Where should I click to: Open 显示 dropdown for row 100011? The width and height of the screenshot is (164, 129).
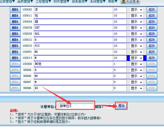[136, 16]
